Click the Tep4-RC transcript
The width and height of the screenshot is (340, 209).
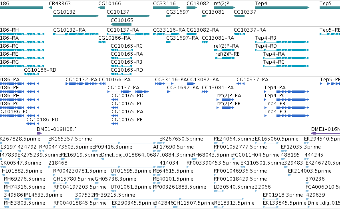coord(286,66)
